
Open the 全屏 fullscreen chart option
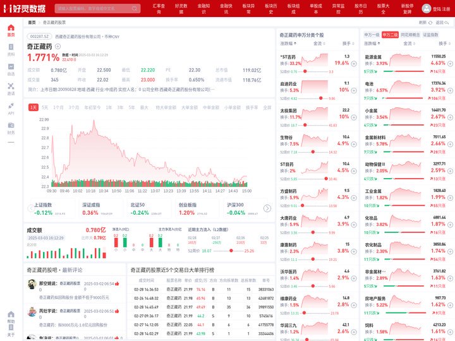click(267, 107)
